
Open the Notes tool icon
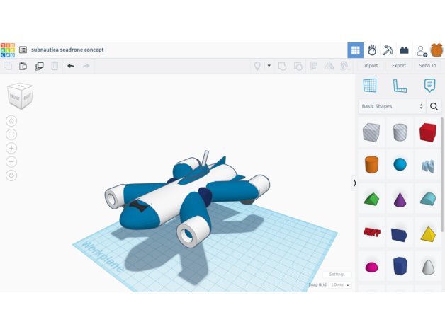[429, 86]
